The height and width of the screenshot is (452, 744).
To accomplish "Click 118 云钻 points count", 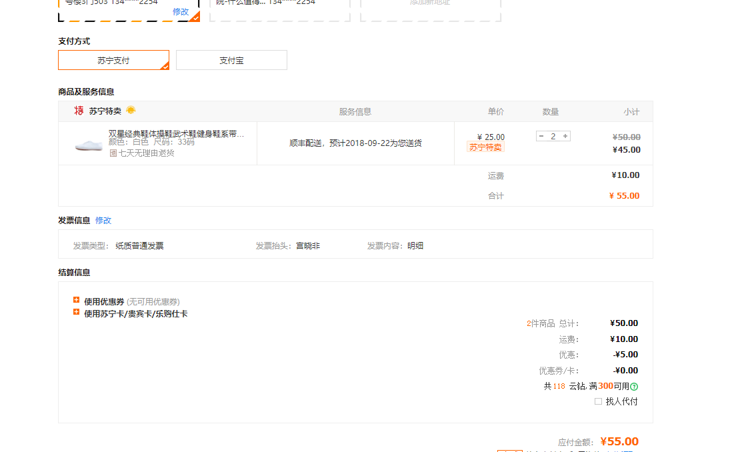I will [559, 387].
